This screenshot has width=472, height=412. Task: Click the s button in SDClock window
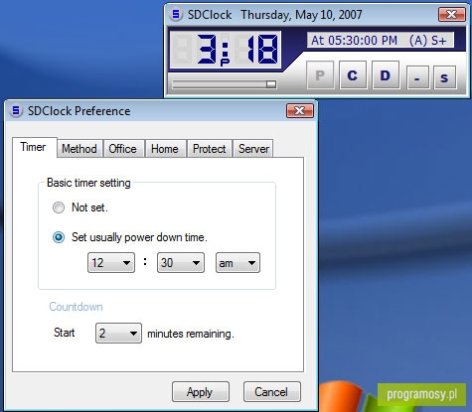pos(444,77)
